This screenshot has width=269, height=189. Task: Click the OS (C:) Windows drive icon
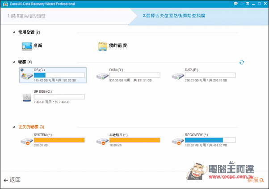pyautogui.click(x=27, y=76)
